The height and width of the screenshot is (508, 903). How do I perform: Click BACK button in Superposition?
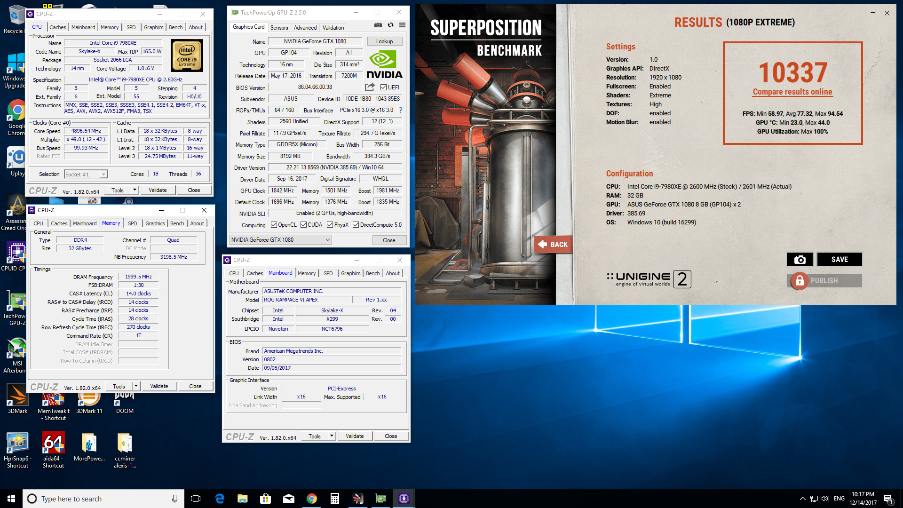point(554,245)
